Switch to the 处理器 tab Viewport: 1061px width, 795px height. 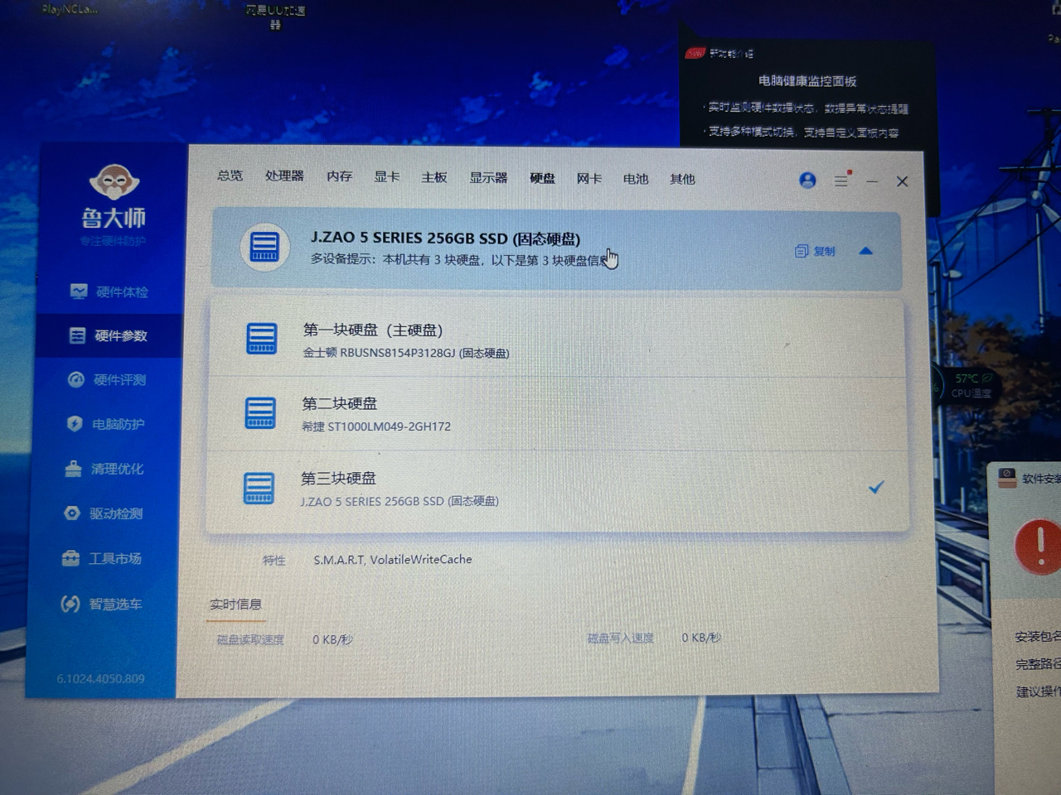click(x=284, y=176)
